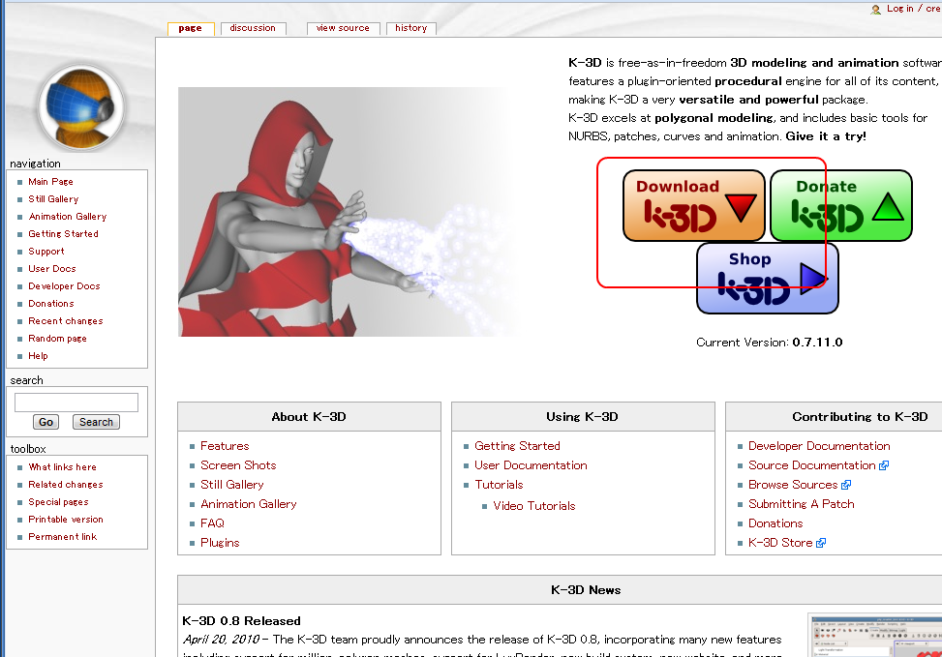Open the Plugins link

click(x=220, y=542)
